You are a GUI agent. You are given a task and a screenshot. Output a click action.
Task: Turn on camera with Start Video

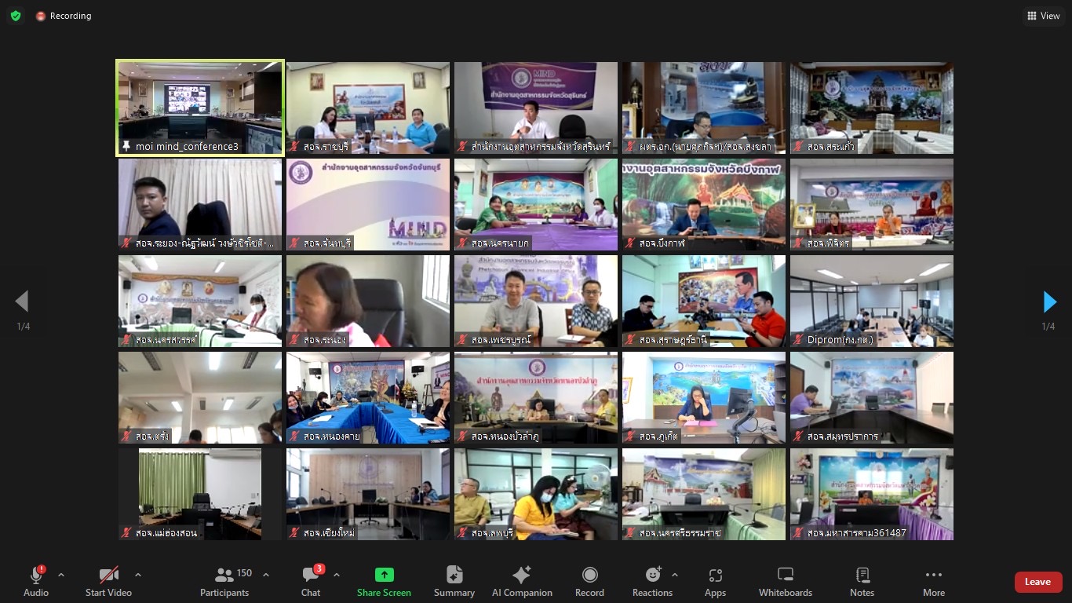(x=108, y=582)
